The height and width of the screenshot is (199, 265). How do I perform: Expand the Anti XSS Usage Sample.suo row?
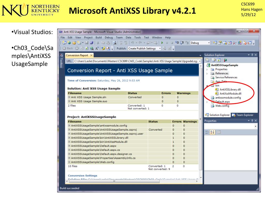coord(69,101)
